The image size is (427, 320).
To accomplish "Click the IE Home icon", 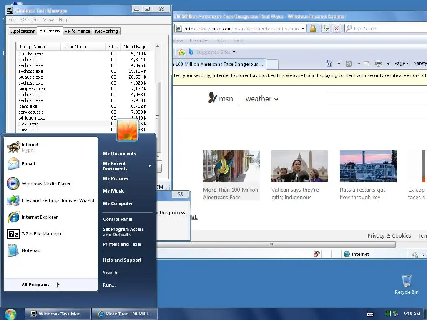I will click(x=329, y=63).
